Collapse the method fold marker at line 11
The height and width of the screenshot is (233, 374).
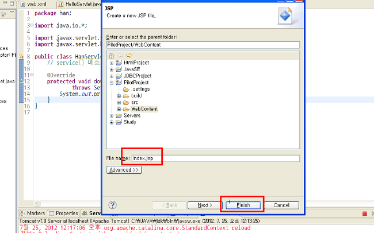32,75
